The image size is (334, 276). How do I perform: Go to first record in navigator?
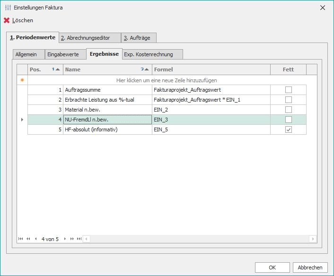(x=21, y=239)
